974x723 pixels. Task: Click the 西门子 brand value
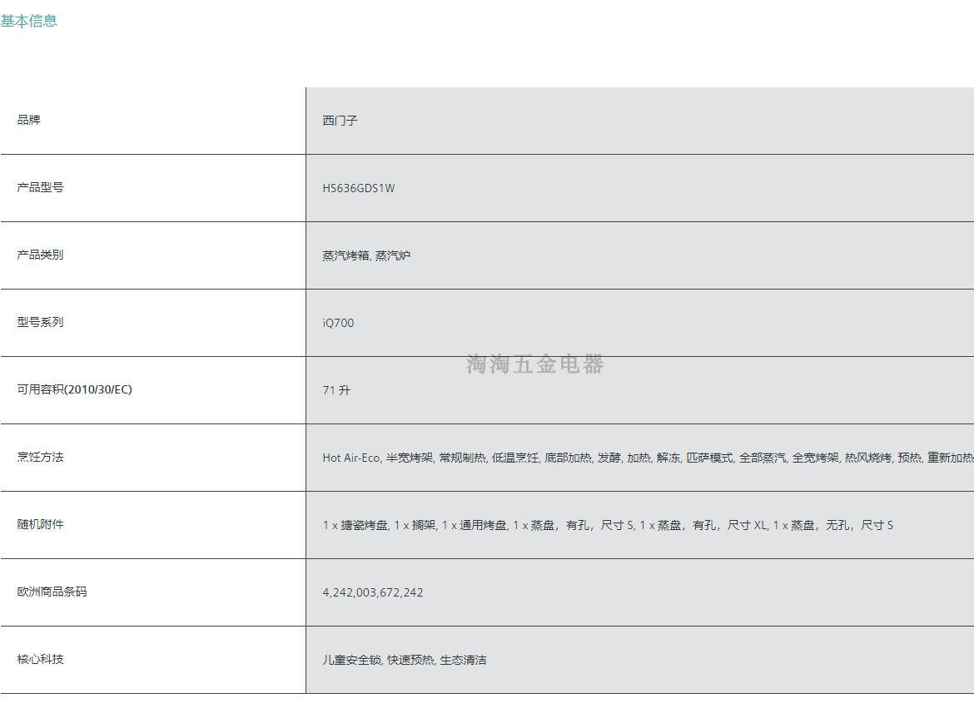340,121
